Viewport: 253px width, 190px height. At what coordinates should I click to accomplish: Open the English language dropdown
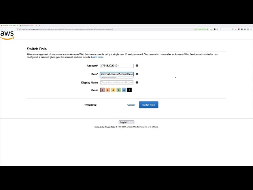click(126, 122)
